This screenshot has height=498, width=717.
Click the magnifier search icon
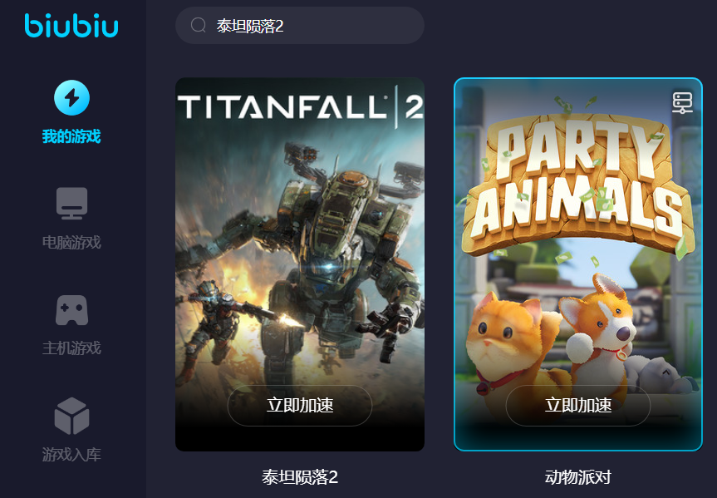pyautogui.click(x=198, y=25)
